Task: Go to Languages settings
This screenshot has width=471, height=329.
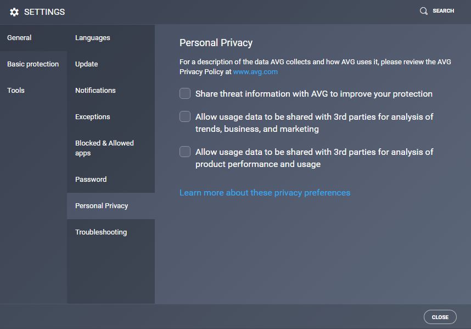Action: tap(111, 38)
